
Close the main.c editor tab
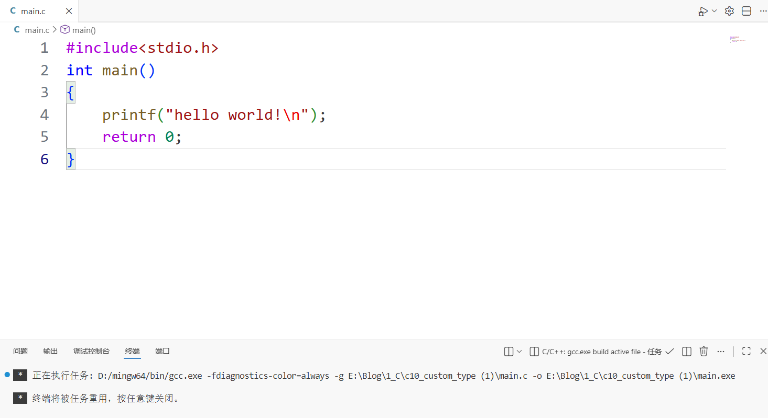pos(69,11)
